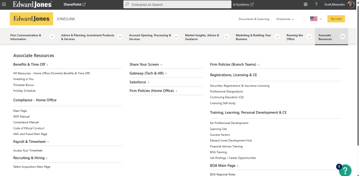Select Account Opening, Processing & Services menu
This screenshot has width=359, height=176.
150,37
